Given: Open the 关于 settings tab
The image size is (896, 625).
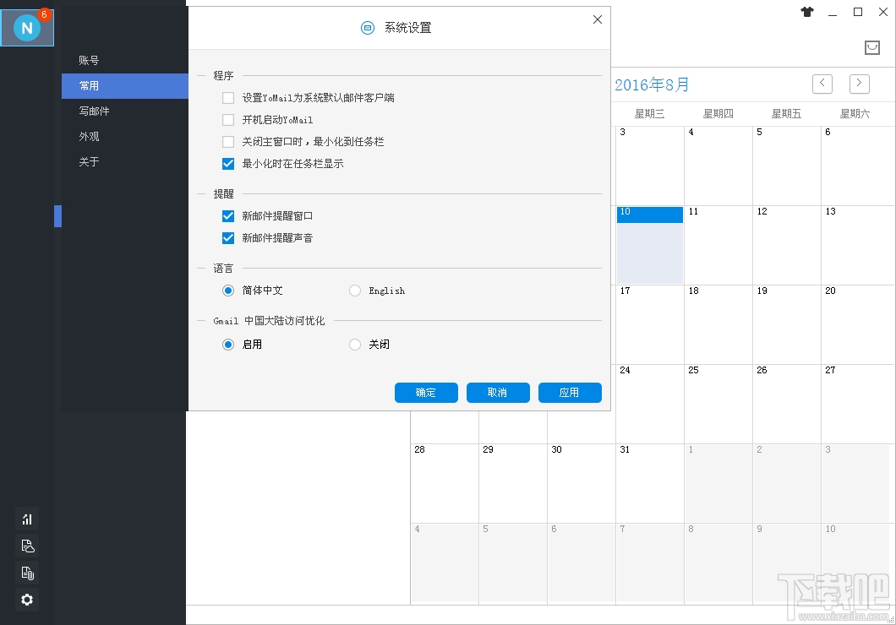Looking at the screenshot, I should [x=125, y=161].
